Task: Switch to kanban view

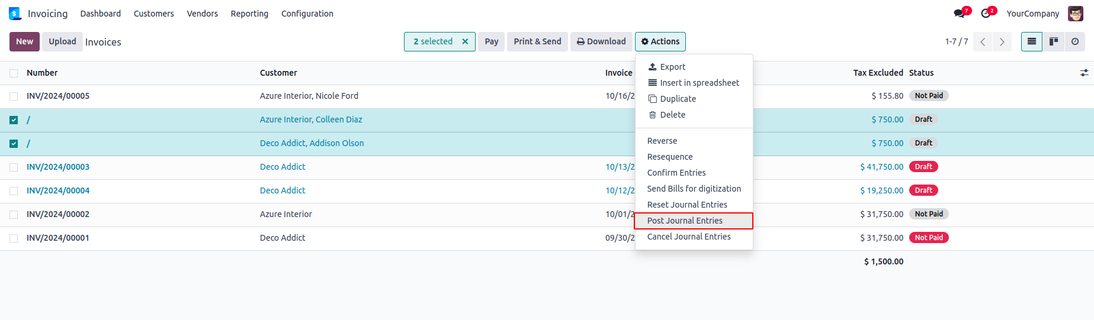Action: coord(1054,41)
